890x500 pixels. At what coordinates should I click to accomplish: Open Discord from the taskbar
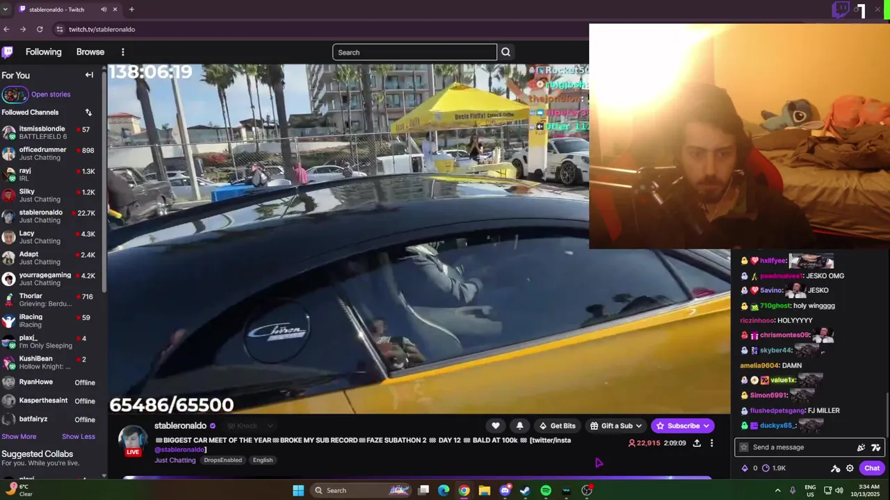click(x=505, y=490)
